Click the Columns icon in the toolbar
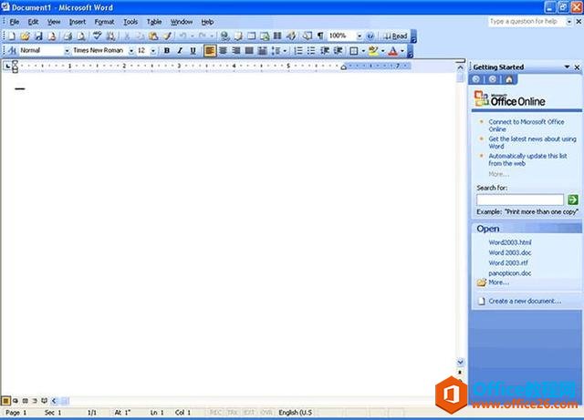The width and height of the screenshot is (584, 420). tap(277, 36)
